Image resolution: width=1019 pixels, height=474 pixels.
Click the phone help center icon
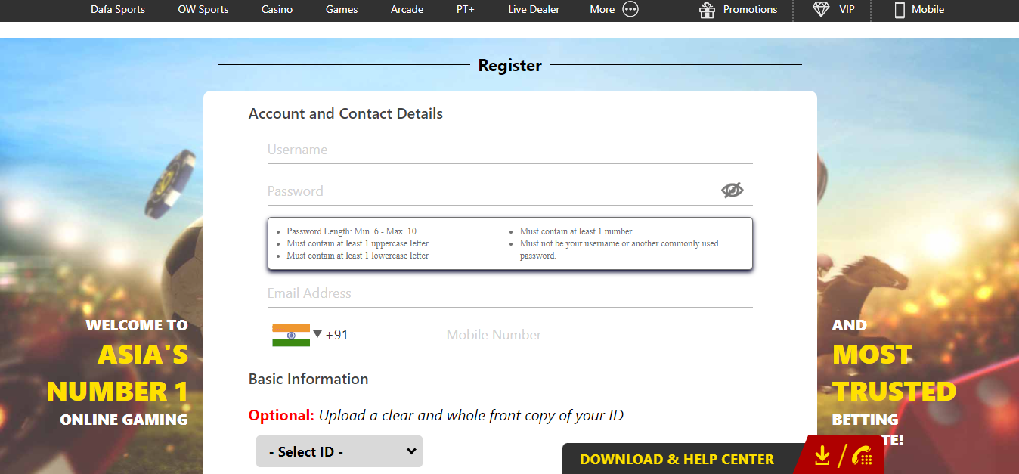coord(862,456)
